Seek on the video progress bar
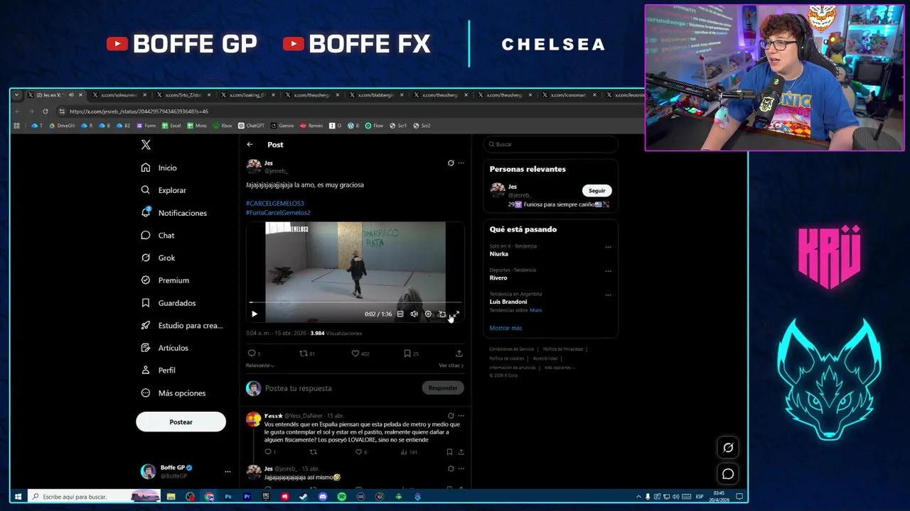 pyautogui.click(x=355, y=303)
